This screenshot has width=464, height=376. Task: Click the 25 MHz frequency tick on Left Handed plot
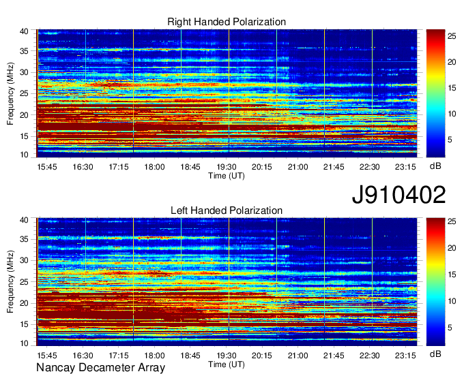click(x=24, y=282)
